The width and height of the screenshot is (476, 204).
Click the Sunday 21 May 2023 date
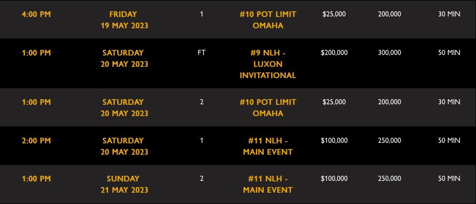[x=124, y=184]
